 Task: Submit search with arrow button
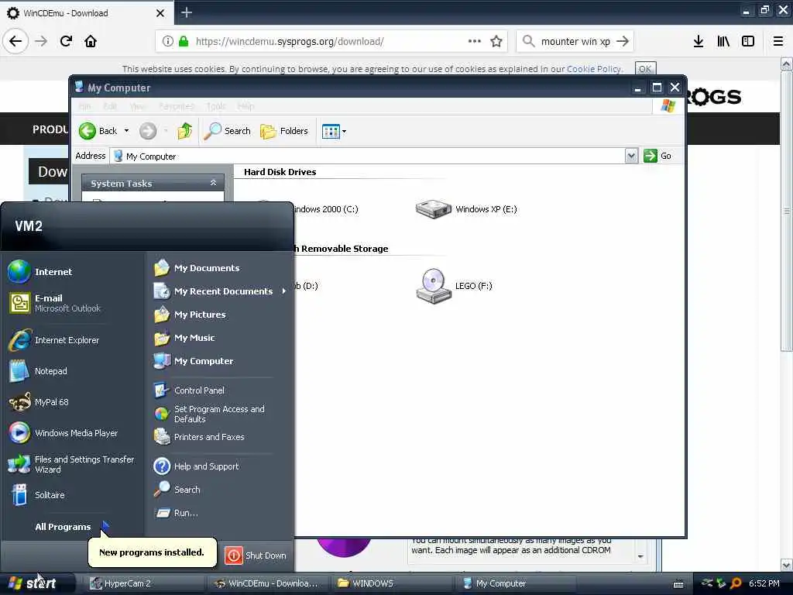pos(623,41)
